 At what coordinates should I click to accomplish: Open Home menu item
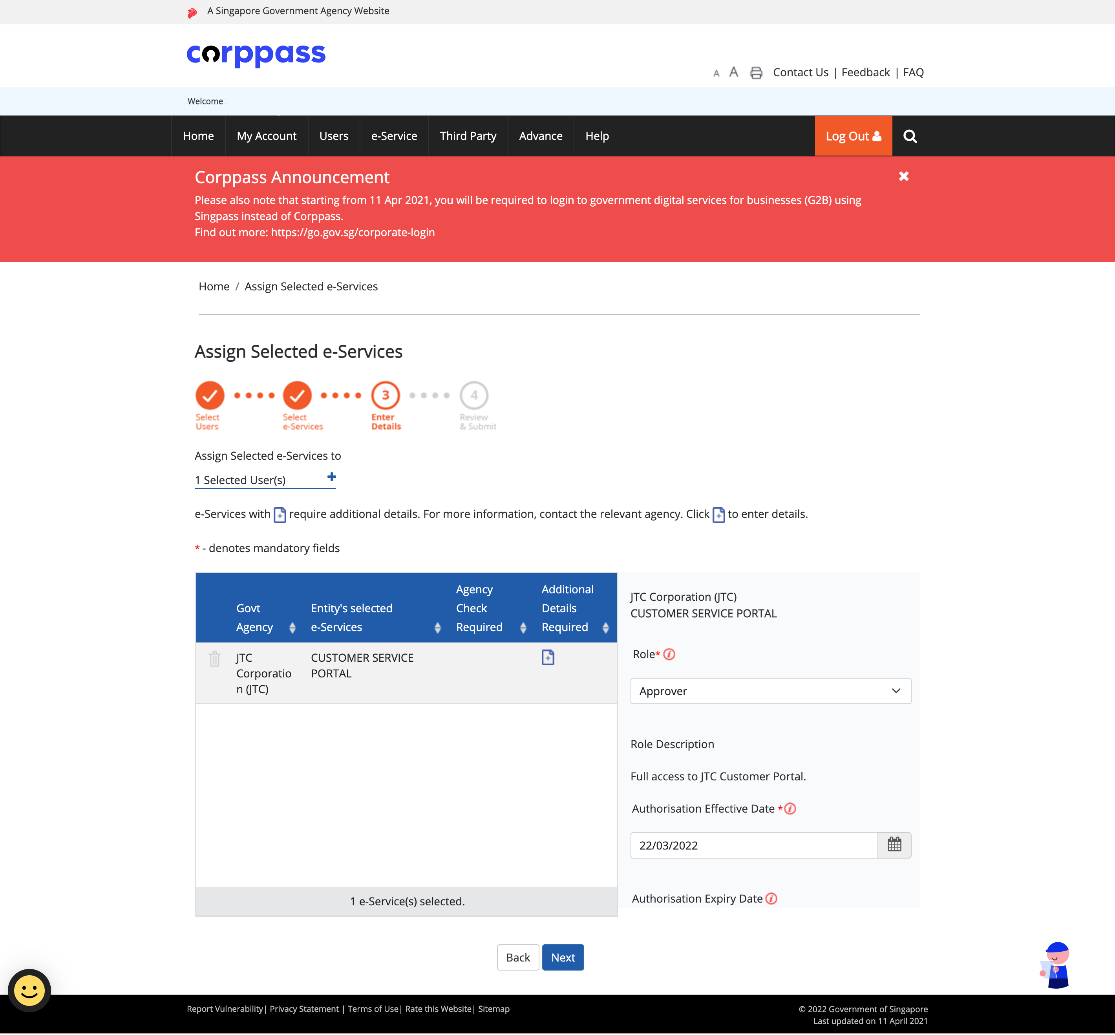[198, 136]
